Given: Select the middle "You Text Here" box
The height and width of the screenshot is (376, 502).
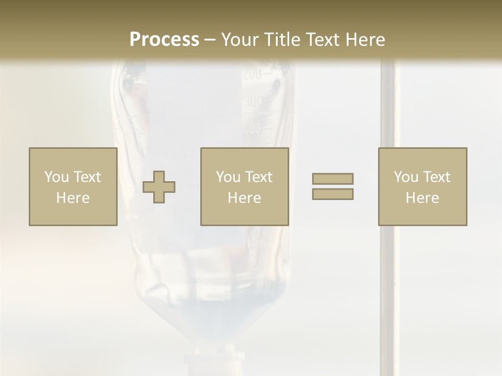Looking at the screenshot, I should pos(244,186).
